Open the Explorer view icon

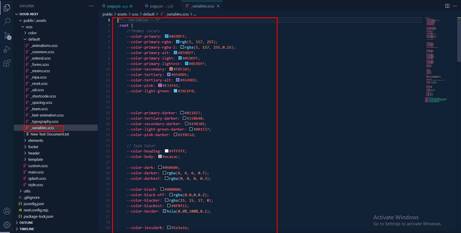coord(7,8)
